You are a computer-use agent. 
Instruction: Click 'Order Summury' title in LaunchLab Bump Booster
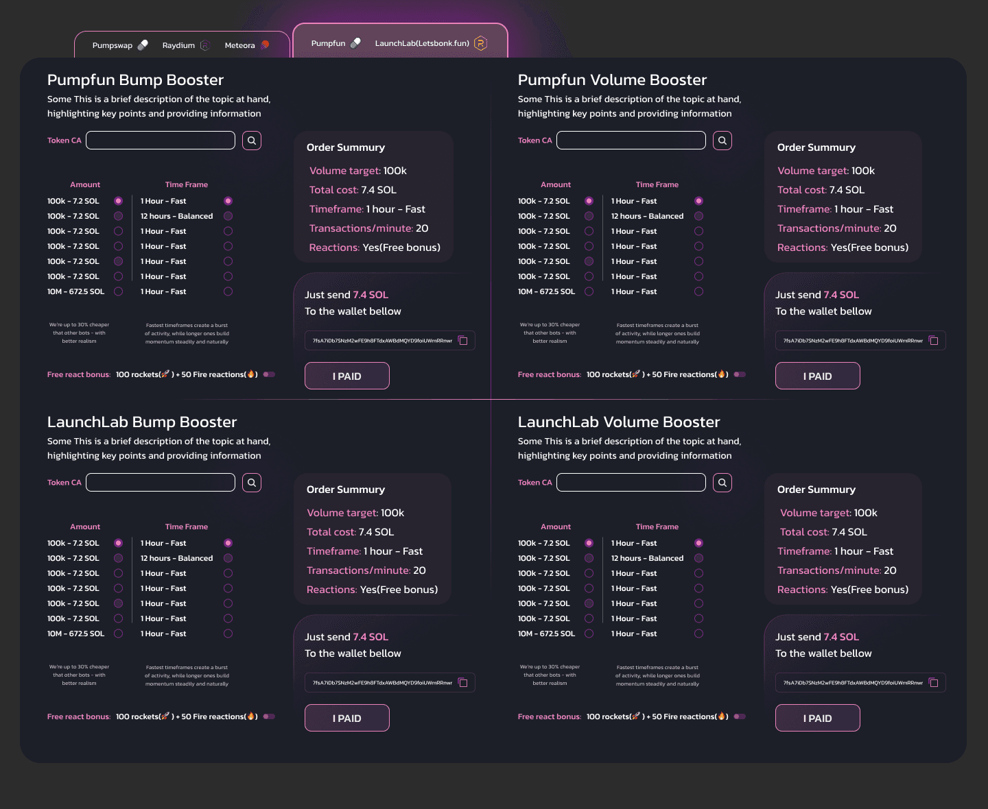[346, 490]
